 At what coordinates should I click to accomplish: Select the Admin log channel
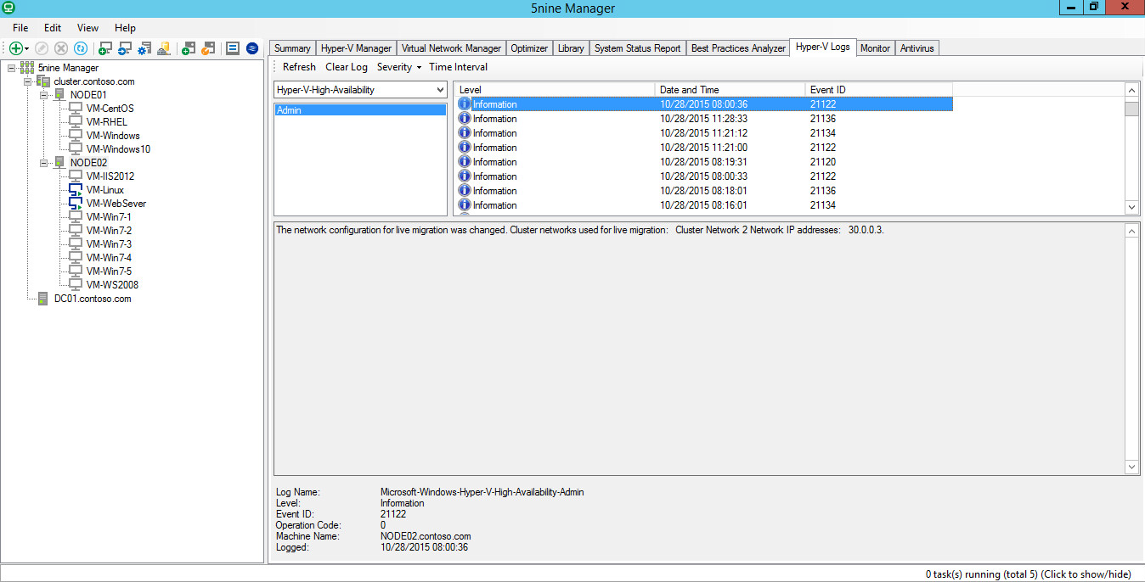(x=360, y=110)
